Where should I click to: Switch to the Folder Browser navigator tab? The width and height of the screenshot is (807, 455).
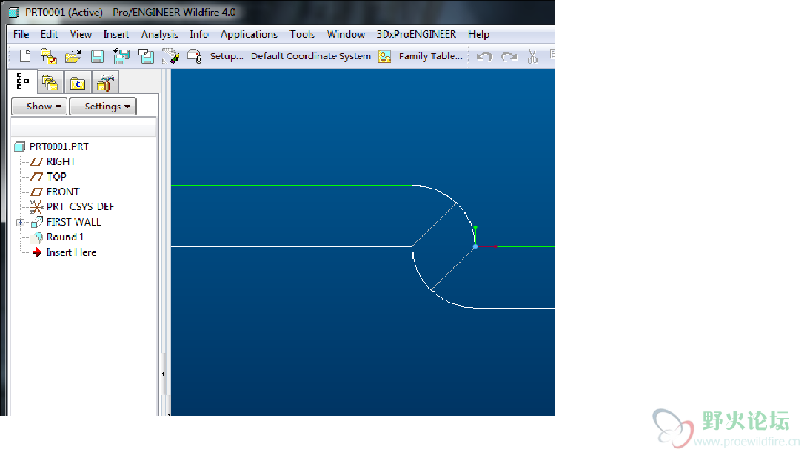click(x=50, y=82)
